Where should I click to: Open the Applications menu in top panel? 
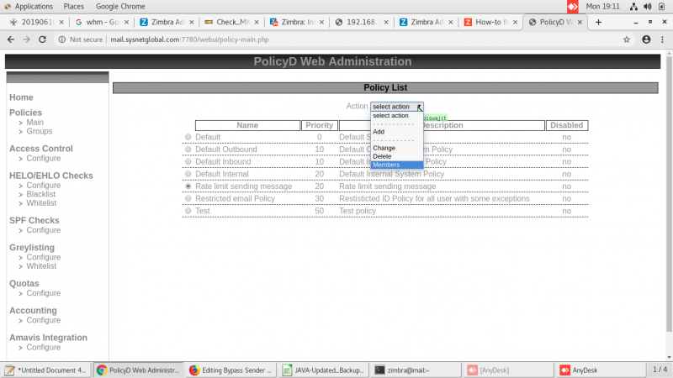coord(29,7)
